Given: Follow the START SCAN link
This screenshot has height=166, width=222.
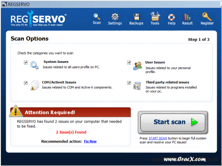Looking at the screenshot, I should (158, 138).
